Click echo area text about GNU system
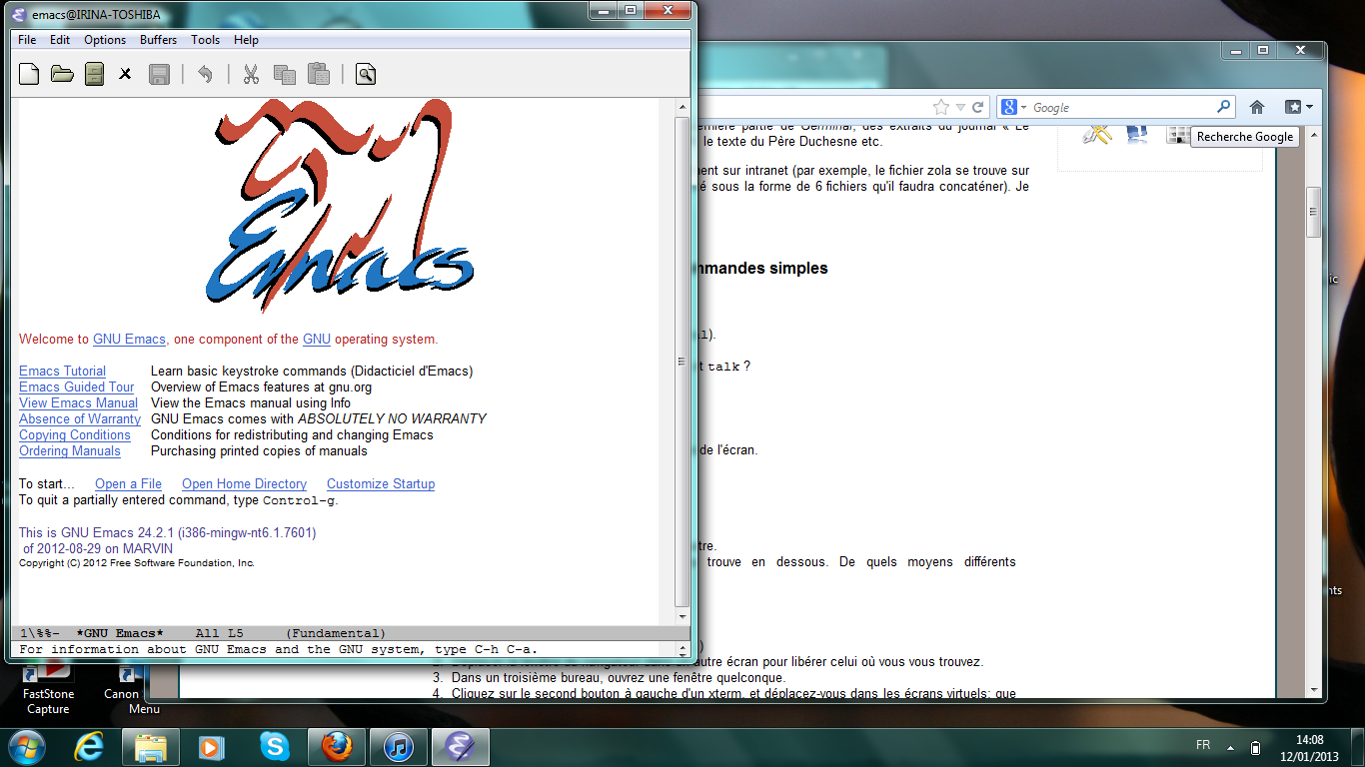1365x767 pixels. click(279, 649)
